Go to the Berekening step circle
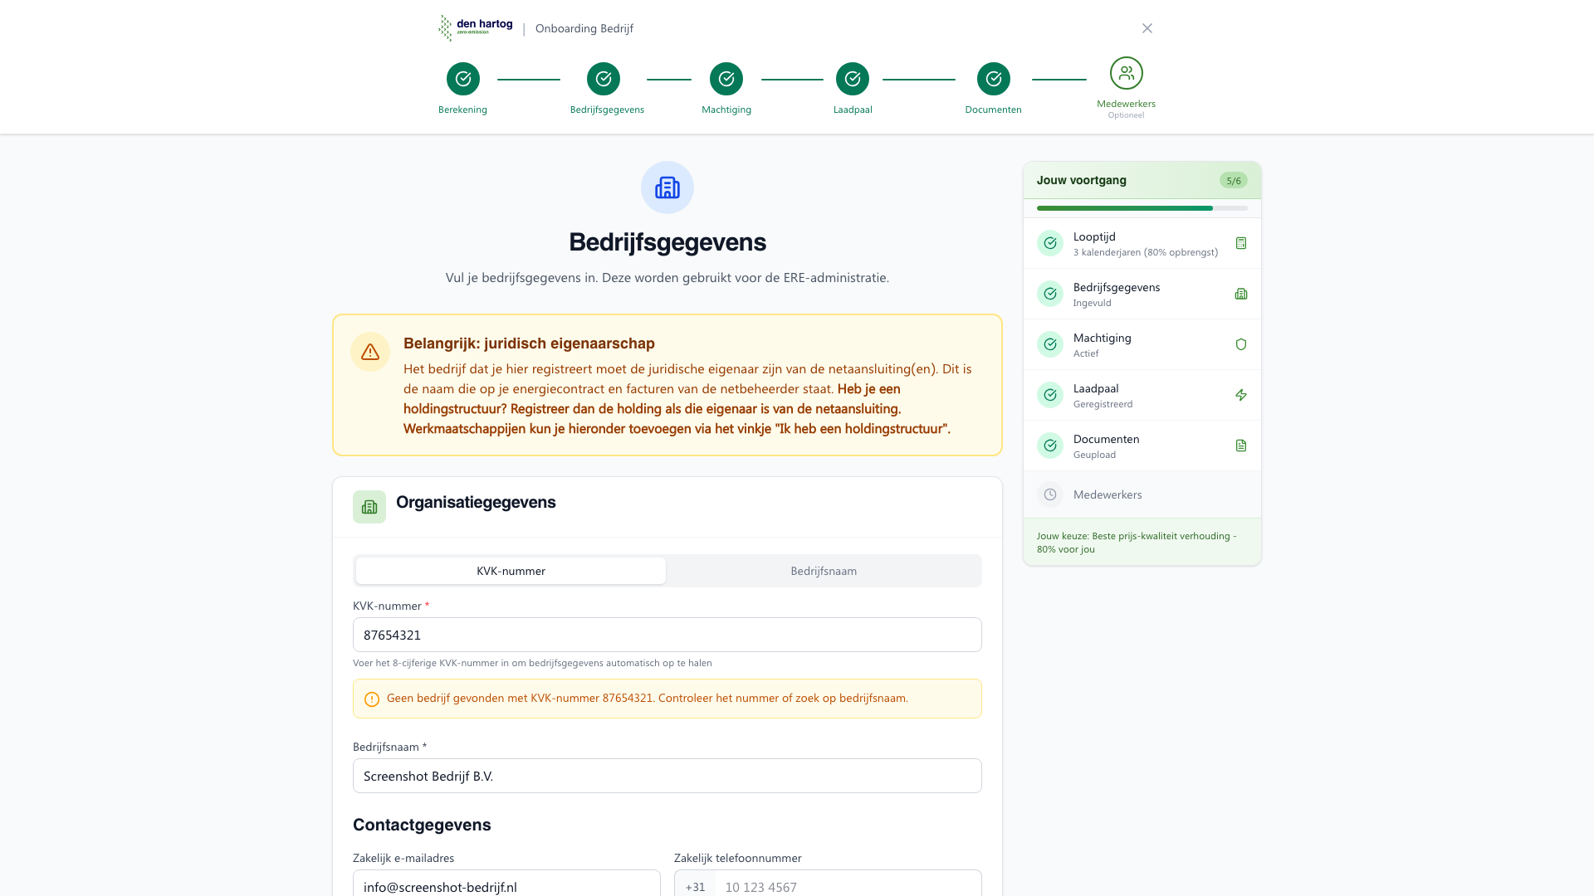The width and height of the screenshot is (1594, 896). tap(463, 79)
